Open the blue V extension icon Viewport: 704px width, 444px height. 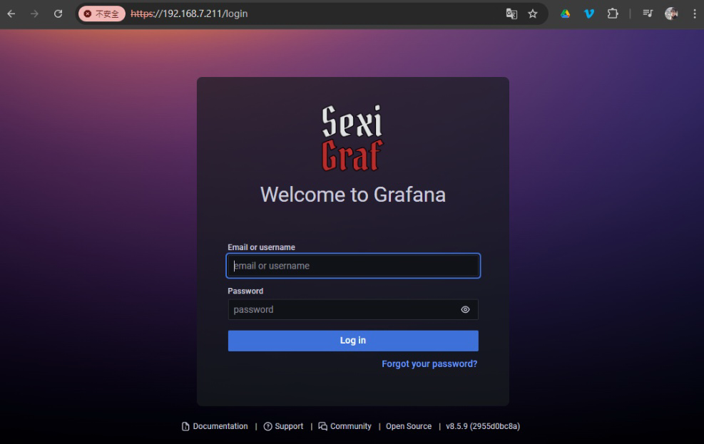click(x=589, y=14)
